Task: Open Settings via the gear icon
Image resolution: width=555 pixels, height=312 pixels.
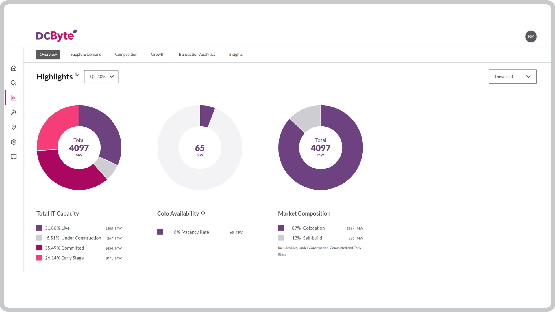Action: 14,142
